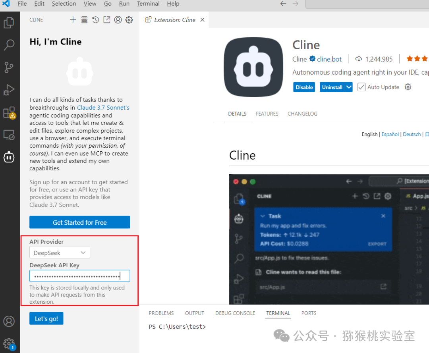
Task: Switch to the FEATURES tab
Action: [x=267, y=114]
